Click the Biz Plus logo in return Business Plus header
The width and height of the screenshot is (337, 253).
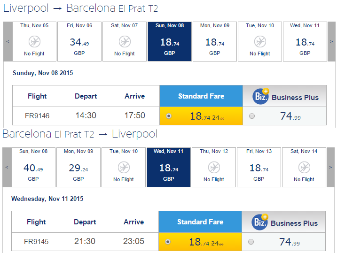pos(260,222)
